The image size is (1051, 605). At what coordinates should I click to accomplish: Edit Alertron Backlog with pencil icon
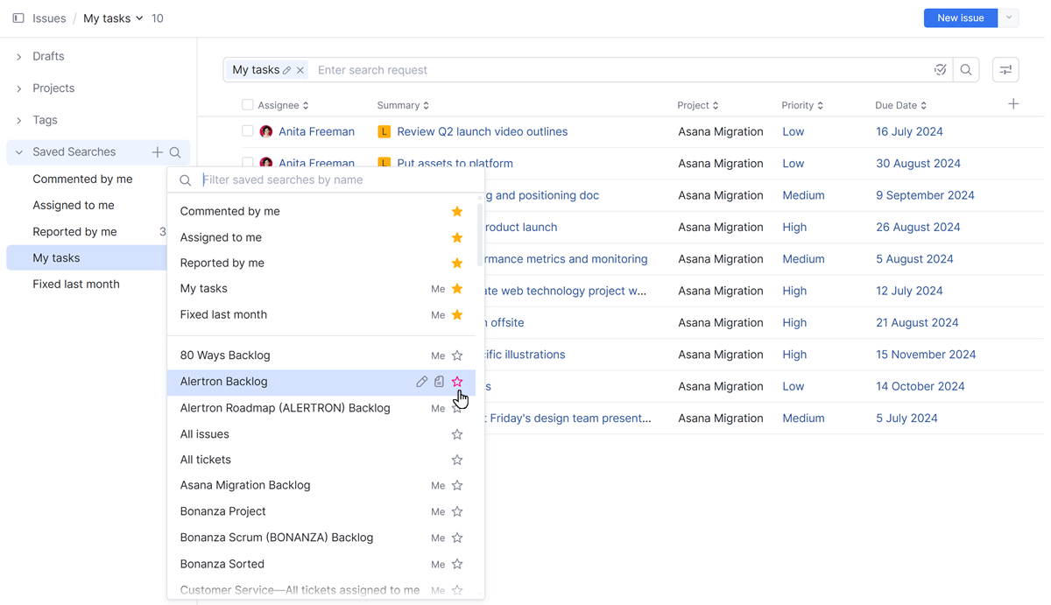(422, 381)
